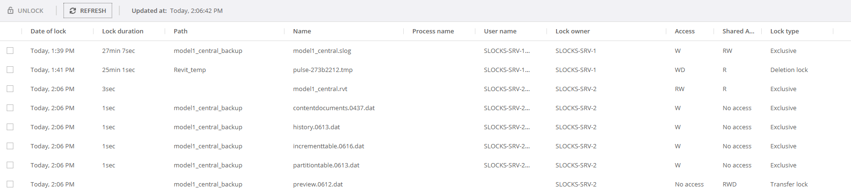Click the Path column header
851x196 pixels.
click(x=180, y=31)
